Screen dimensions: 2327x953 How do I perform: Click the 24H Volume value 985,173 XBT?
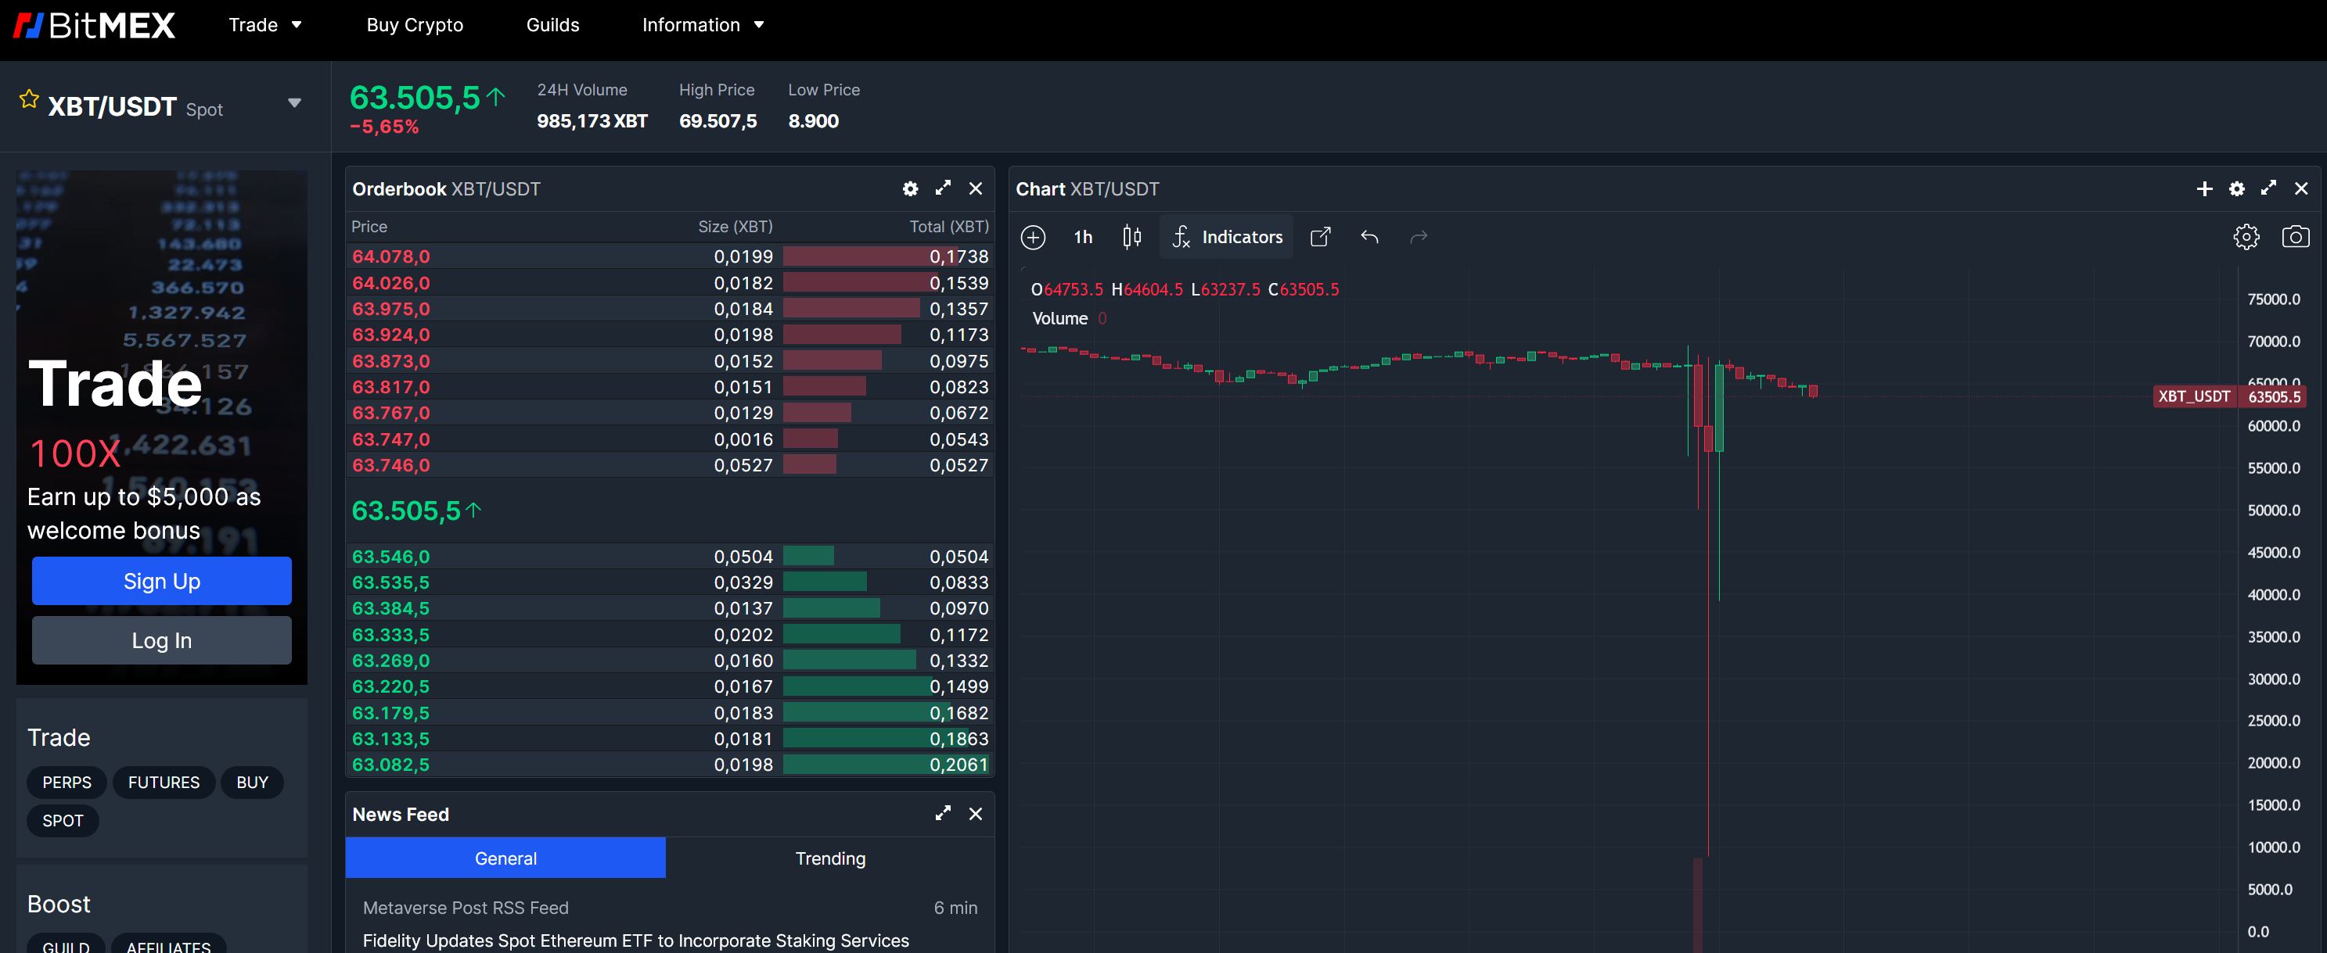[x=592, y=121]
